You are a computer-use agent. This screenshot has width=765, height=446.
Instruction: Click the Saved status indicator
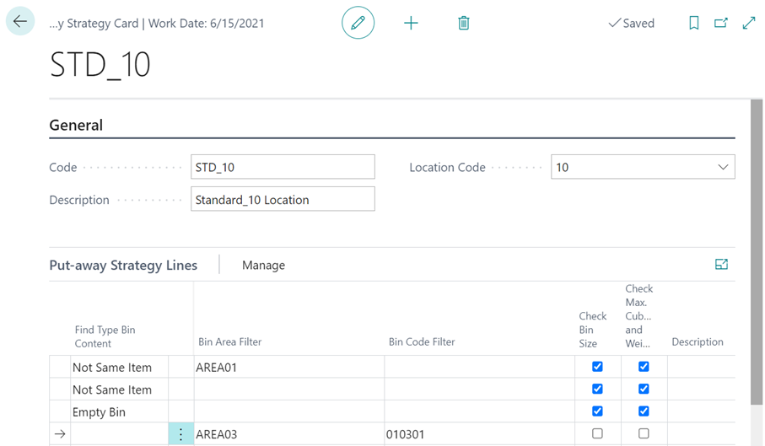pos(631,23)
